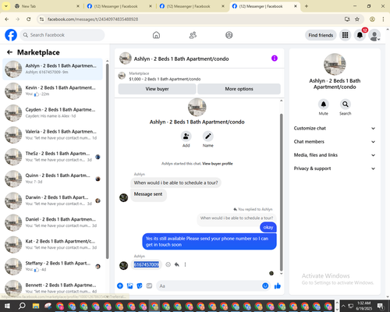Expand the Chat members section
390x312 pixels.
click(335, 142)
